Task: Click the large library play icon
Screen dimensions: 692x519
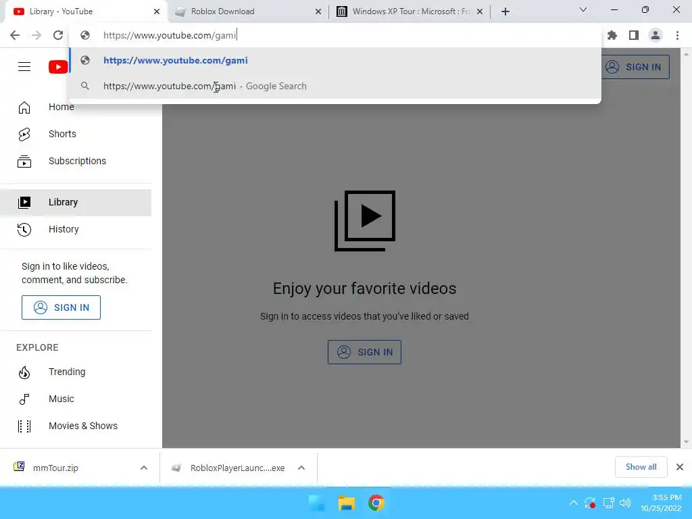Action: coord(365,221)
